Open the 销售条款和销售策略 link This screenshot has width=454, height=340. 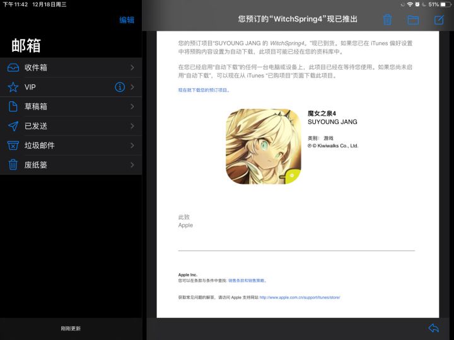coord(247,280)
